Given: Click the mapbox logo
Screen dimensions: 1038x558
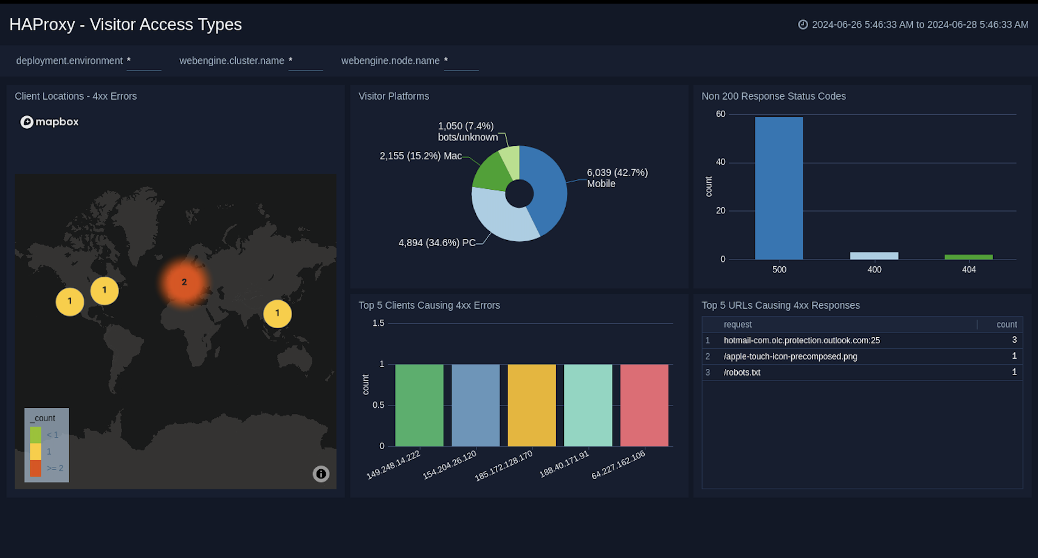Looking at the screenshot, I should point(50,122).
